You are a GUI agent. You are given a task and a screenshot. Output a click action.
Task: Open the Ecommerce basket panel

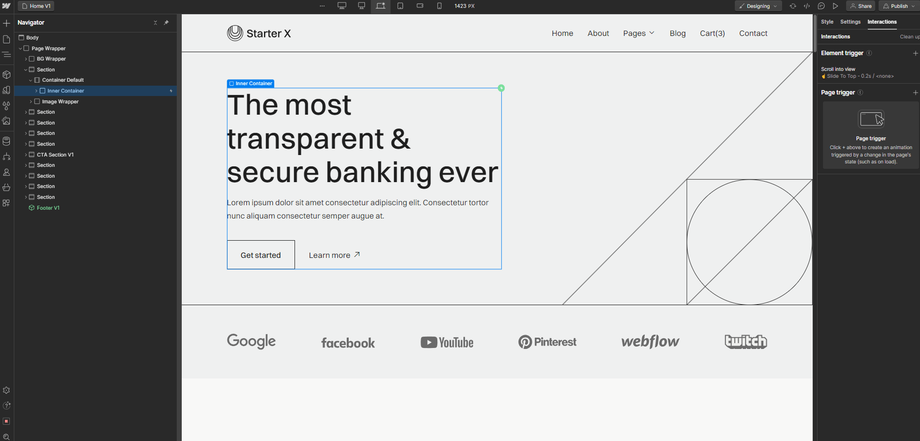click(x=6, y=188)
